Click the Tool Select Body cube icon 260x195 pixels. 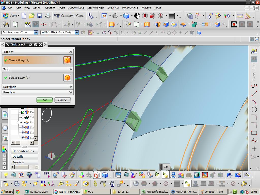[x=67, y=78]
